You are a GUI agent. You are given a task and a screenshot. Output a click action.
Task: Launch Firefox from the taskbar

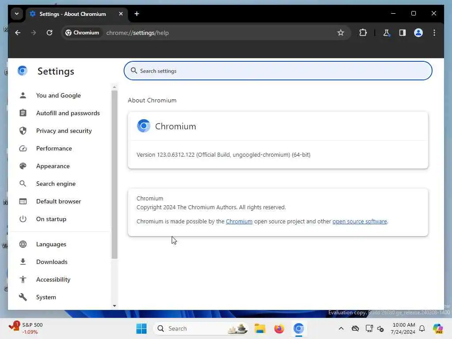pyautogui.click(x=279, y=328)
